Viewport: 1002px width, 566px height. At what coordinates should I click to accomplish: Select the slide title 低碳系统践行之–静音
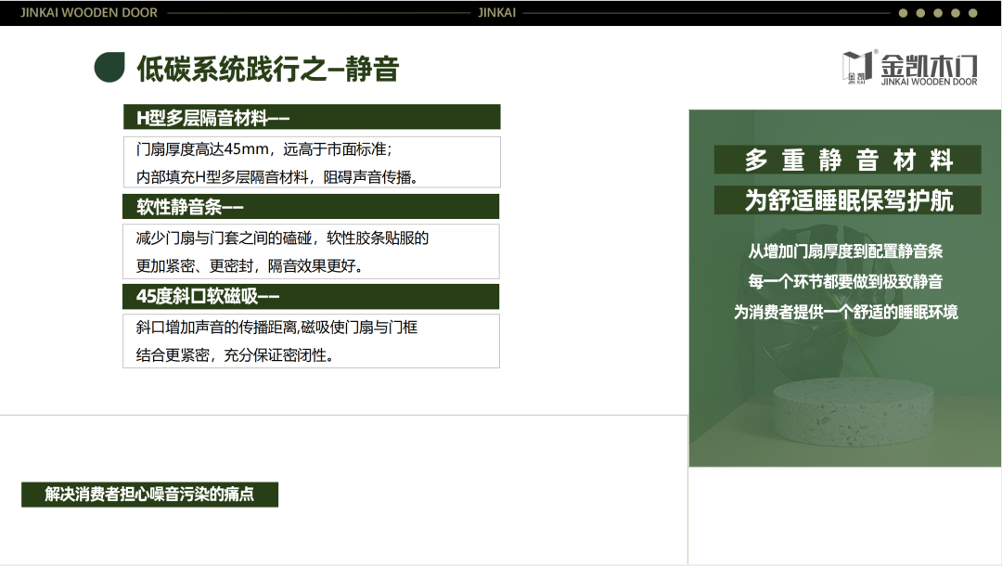(268, 69)
